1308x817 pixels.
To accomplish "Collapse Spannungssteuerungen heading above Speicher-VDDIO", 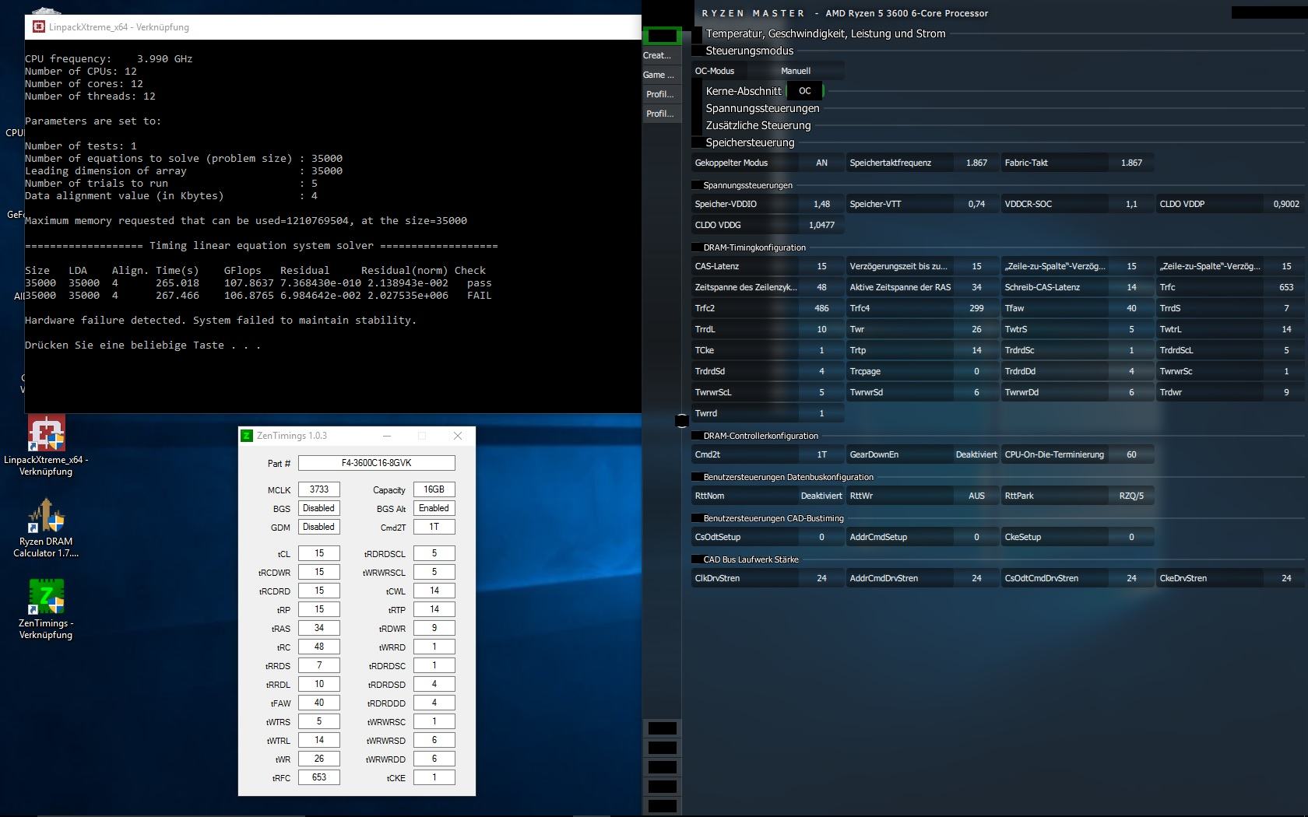I will [x=747, y=185].
